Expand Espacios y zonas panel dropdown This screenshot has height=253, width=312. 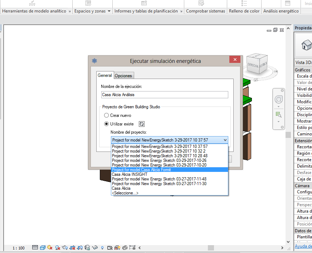tap(109, 11)
